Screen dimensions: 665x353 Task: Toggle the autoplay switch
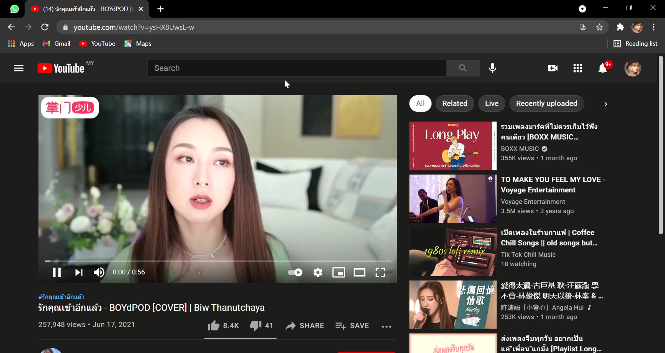pyautogui.click(x=295, y=272)
